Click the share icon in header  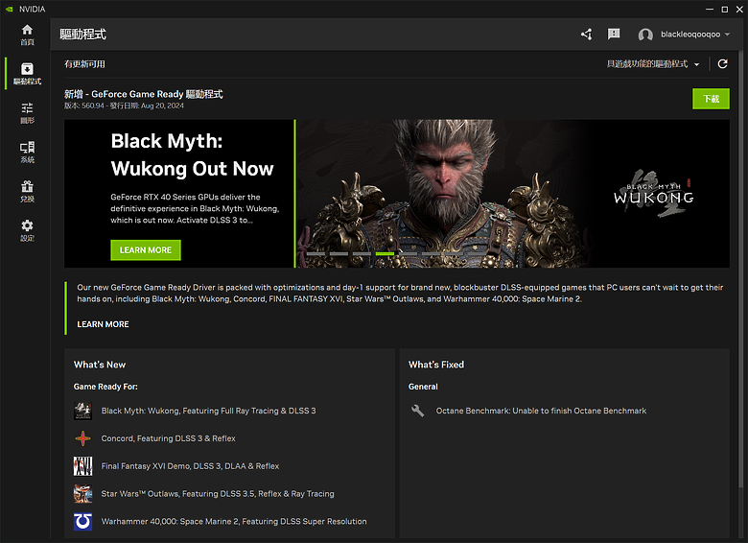pos(586,35)
